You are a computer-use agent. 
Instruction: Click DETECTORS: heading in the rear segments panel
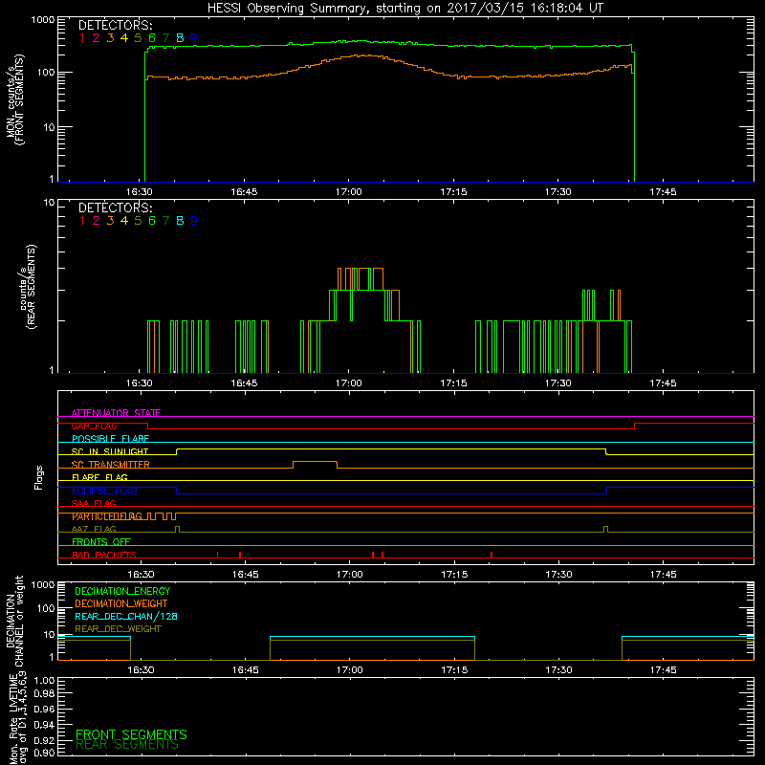116,208
